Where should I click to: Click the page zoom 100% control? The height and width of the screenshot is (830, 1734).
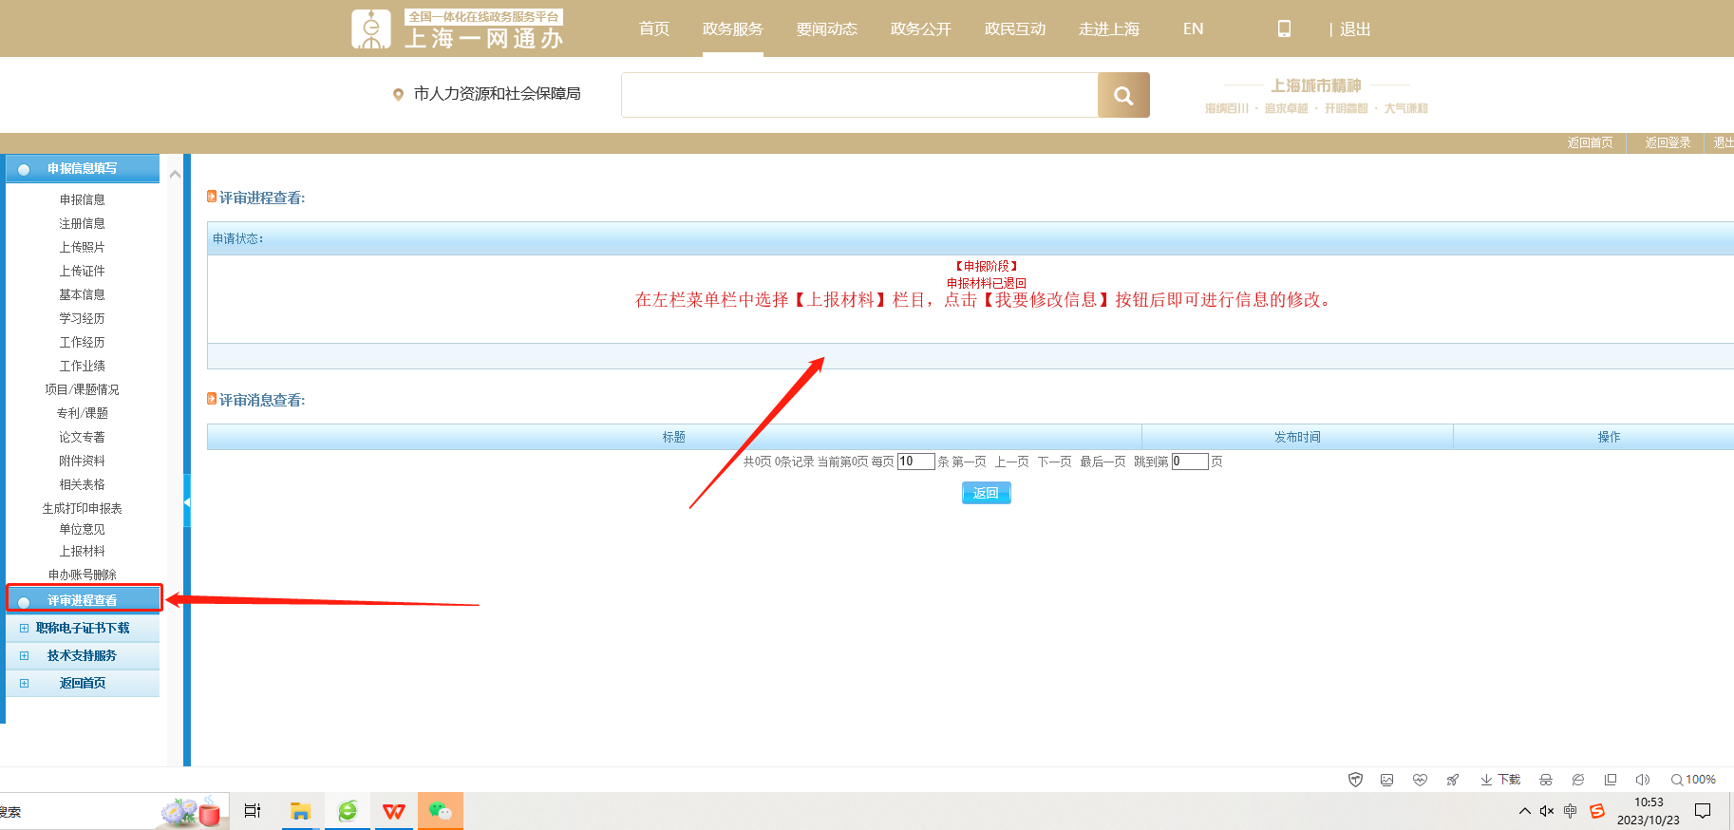click(1693, 780)
